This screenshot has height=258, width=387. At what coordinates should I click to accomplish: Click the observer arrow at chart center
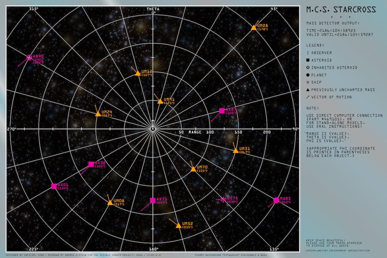pos(153,126)
